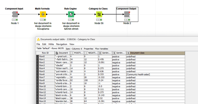The image size is (198, 104).
Task: Click status traffic light under Category to Class node
Action: [x=99, y=20]
